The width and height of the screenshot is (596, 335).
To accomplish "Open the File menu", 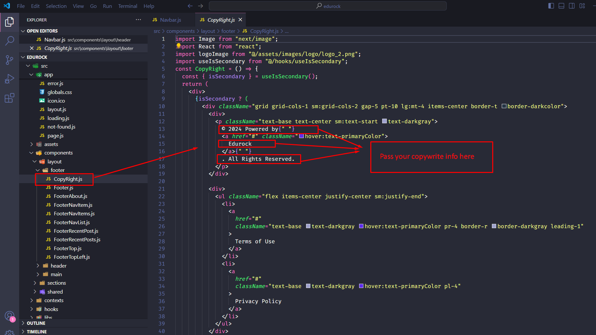I will tap(21, 6).
